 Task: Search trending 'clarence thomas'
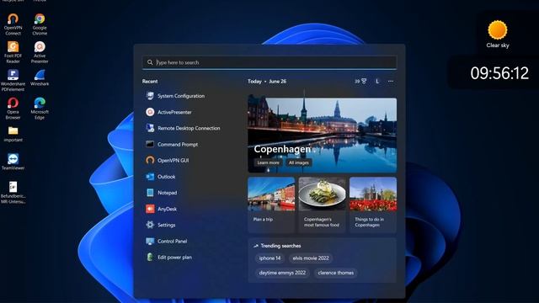click(x=335, y=273)
